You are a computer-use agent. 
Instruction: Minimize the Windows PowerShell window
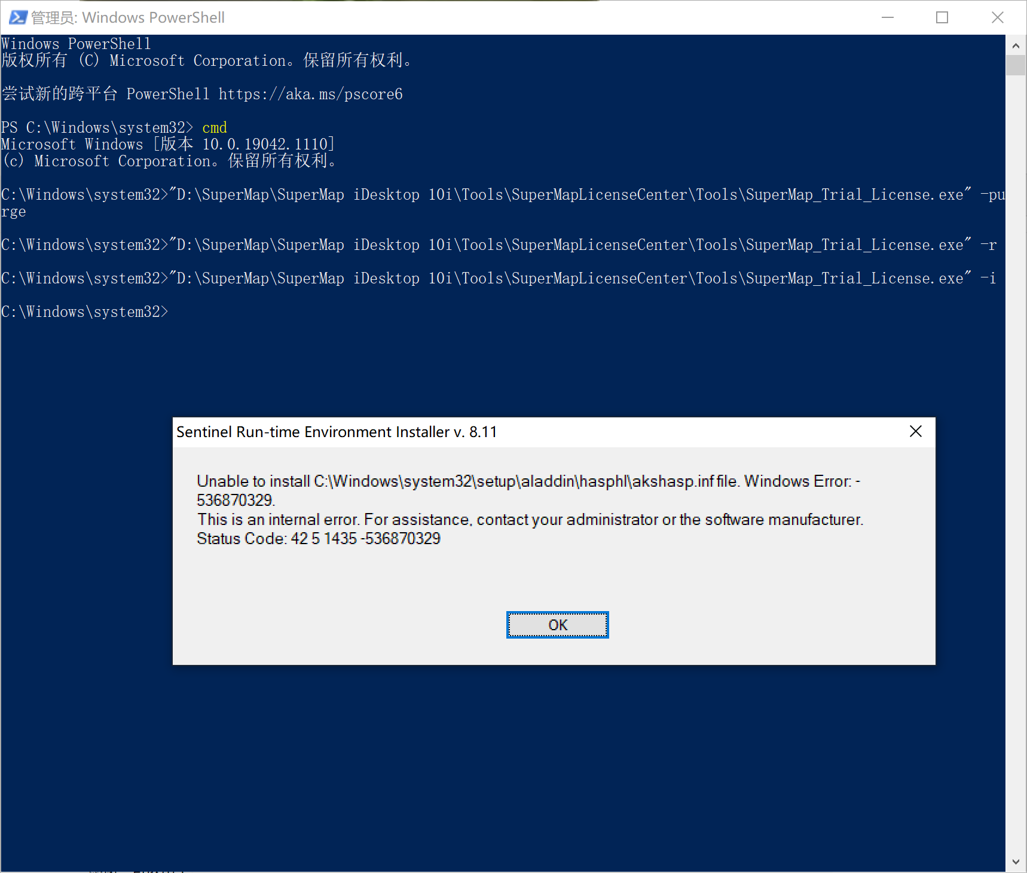tap(888, 17)
